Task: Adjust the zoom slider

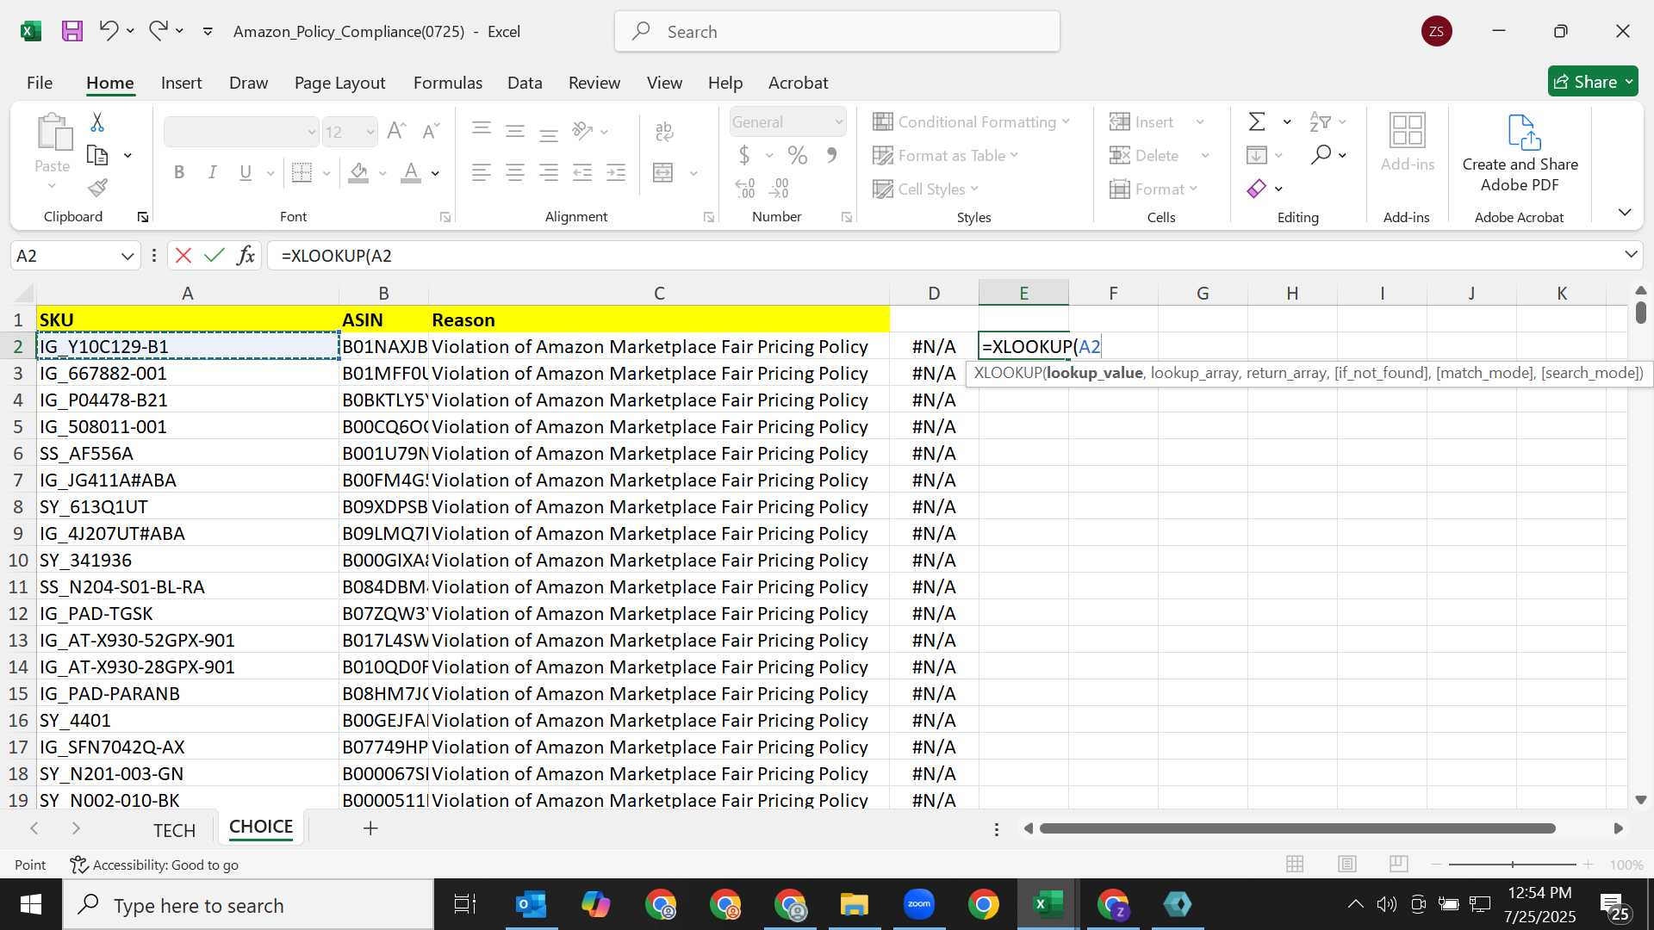Action: click(x=1513, y=864)
